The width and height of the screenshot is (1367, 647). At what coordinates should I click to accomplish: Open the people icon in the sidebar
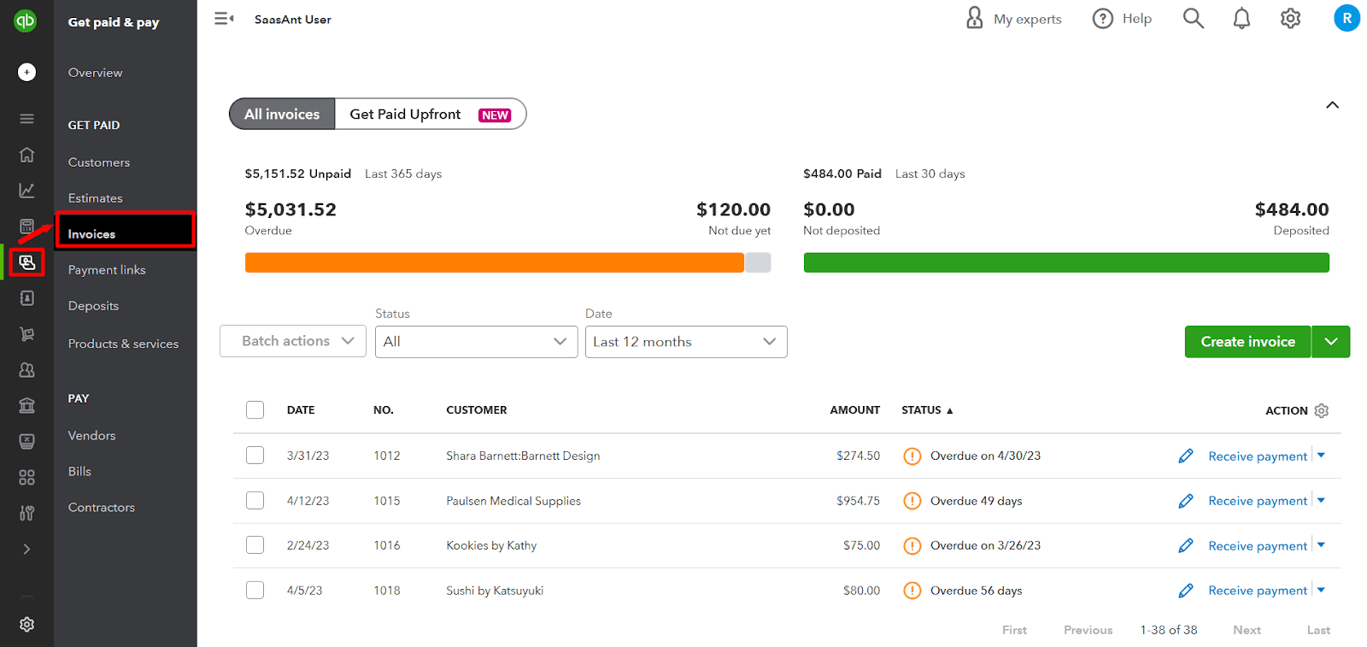click(x=27, y=370)
